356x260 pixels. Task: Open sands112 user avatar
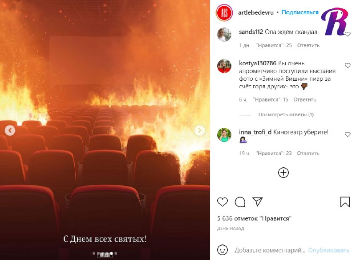224,35
